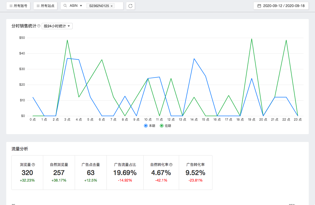Select the 广告流量占比 metric card
The width and height of the screenshot is (315, 205).
125,172
